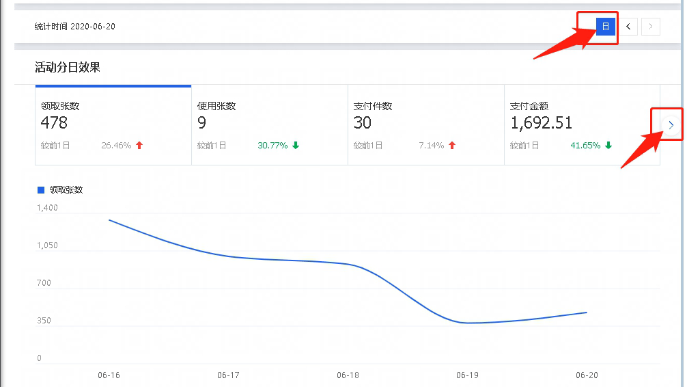Click the 1,692.51 payment amount value
The height and width of the screenshot is (387, 687).
point(542,123)
